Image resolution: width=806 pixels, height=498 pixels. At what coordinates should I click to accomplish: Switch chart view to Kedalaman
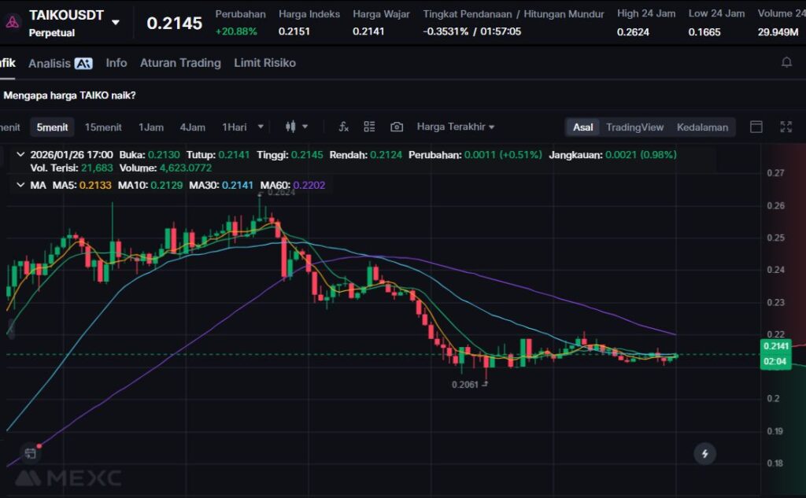tap(702, 127)
